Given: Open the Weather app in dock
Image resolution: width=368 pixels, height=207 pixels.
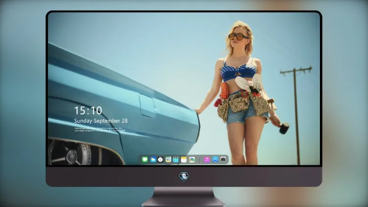Looking at the screenshot, I should (153, 159).
